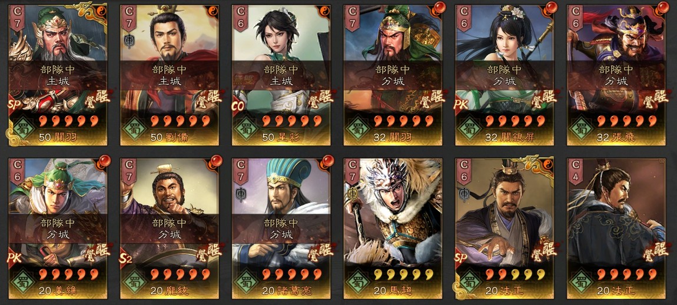Click the C4 cost badge on 法正's card
This screenshot has width=677, height=305.
tap(575, 171)
